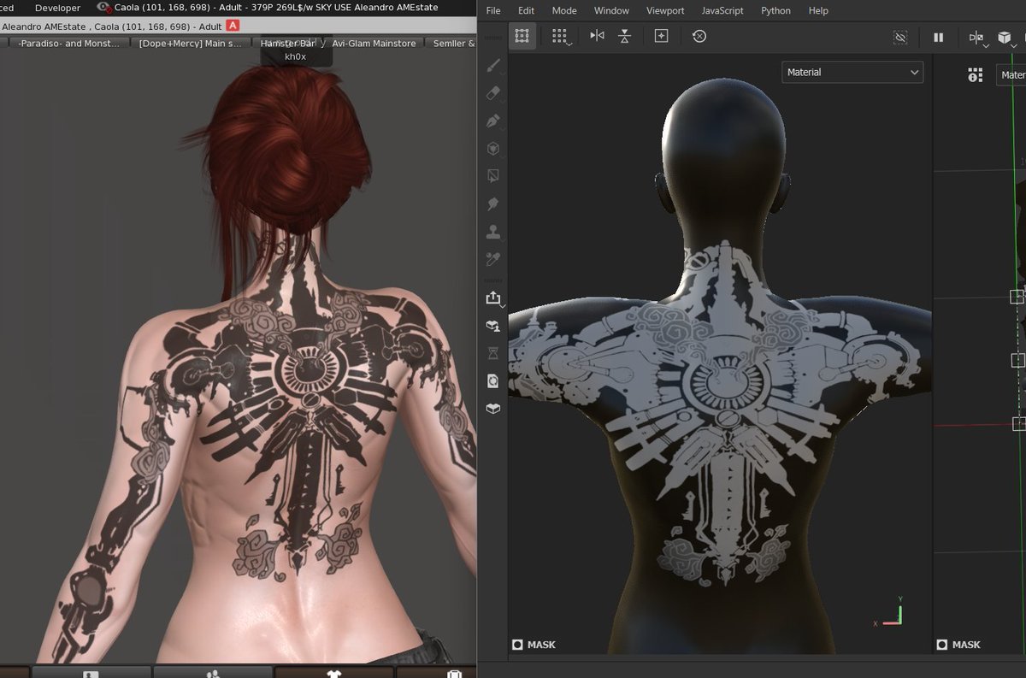The height and width of the screenshot is (678, 1026).
Task: Open the Python menu
Action: click(x=776, y=10)
